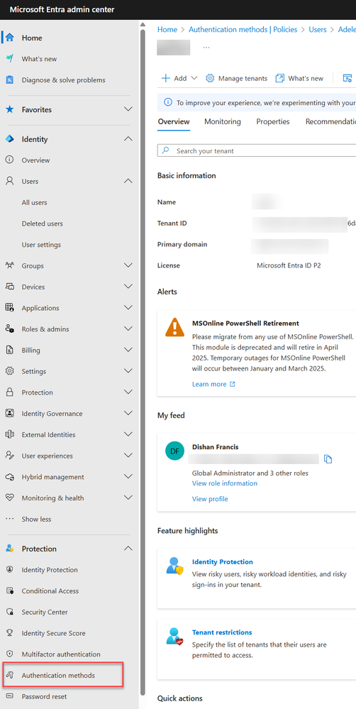
Task: Click the Manage tenants gear icon
Action: [210, 78]
